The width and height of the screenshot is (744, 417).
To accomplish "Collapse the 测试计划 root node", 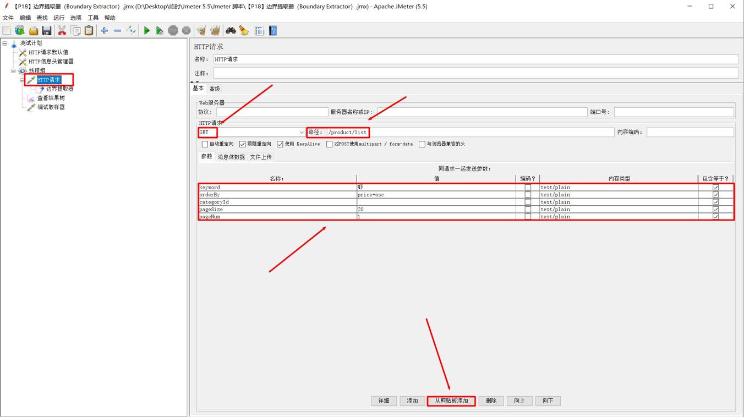I will [x=5, y=43].
